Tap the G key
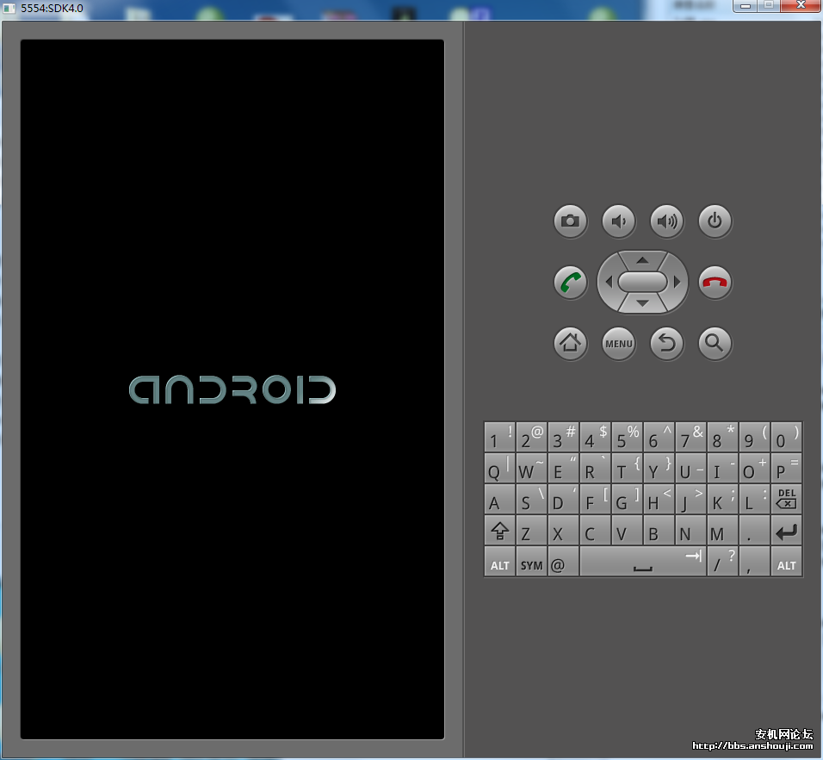 628,499
